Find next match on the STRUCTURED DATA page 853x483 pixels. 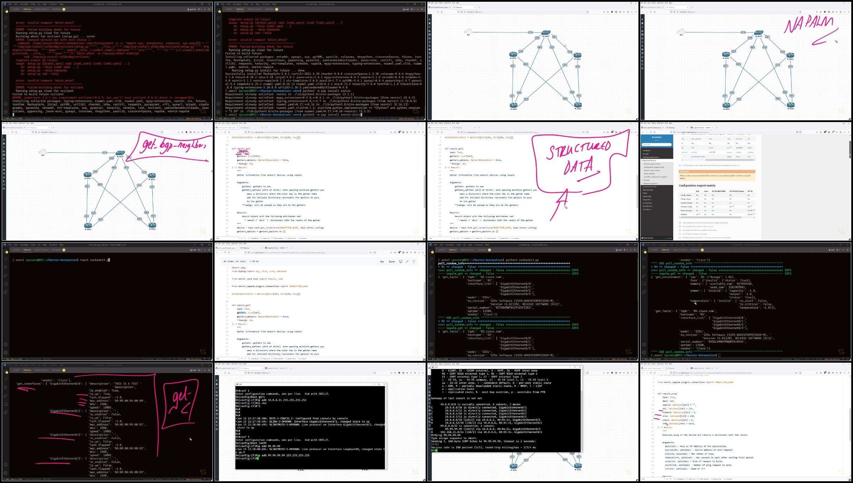pyautogui.click(x=458, y=238)
